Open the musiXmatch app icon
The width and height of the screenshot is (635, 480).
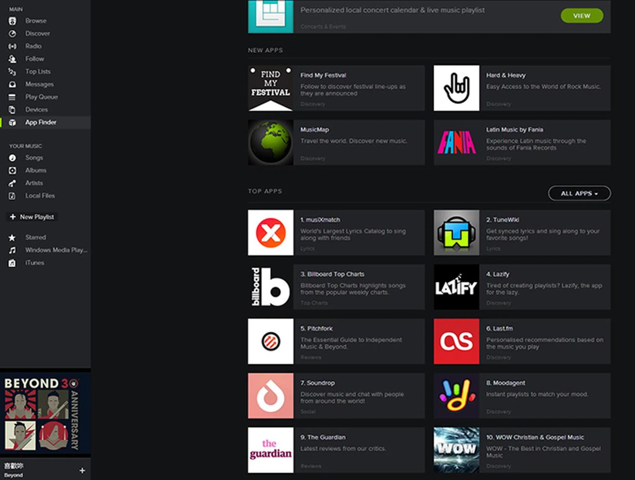pyautogui.click(x=271, y=232)
